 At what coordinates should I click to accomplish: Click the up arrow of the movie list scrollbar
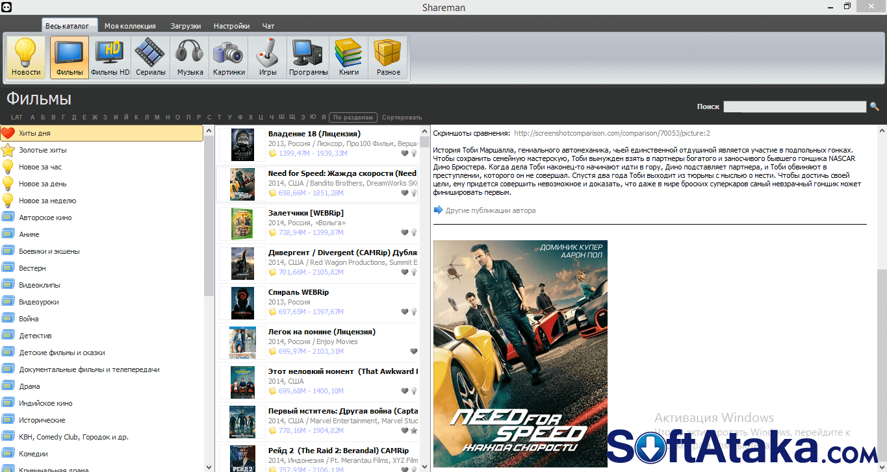pyautogui.click(x=425, y=130)
